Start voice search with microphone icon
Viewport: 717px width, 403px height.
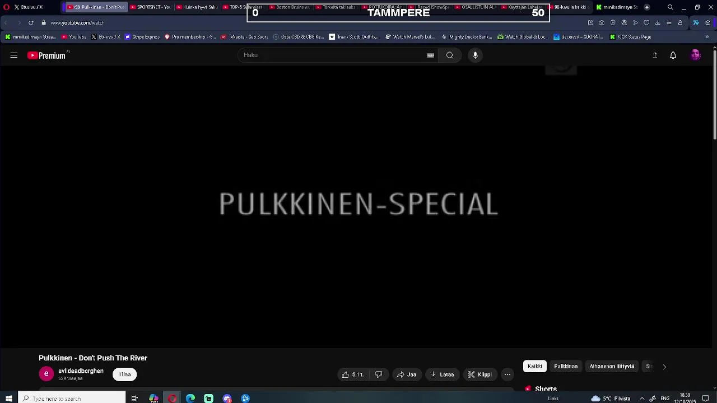[475, 55]
